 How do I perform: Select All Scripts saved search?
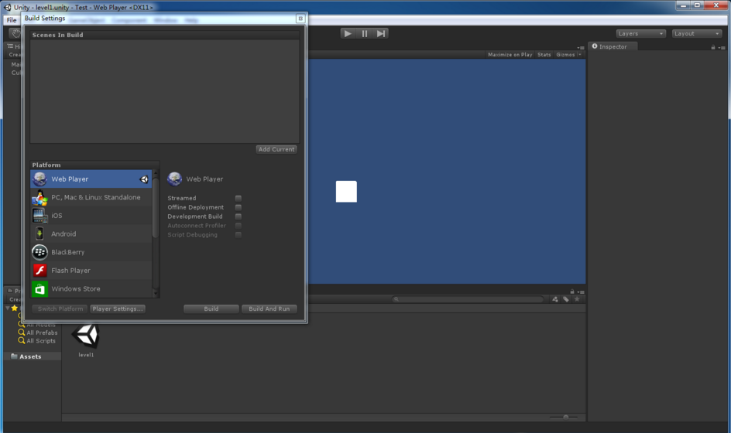41,341
